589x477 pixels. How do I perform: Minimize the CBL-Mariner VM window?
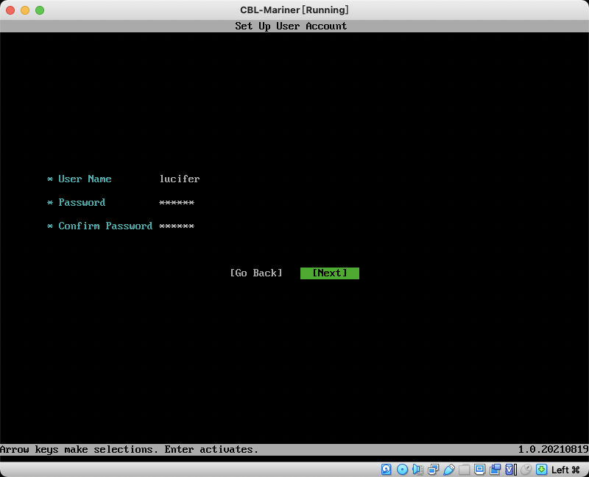point(25,10)
